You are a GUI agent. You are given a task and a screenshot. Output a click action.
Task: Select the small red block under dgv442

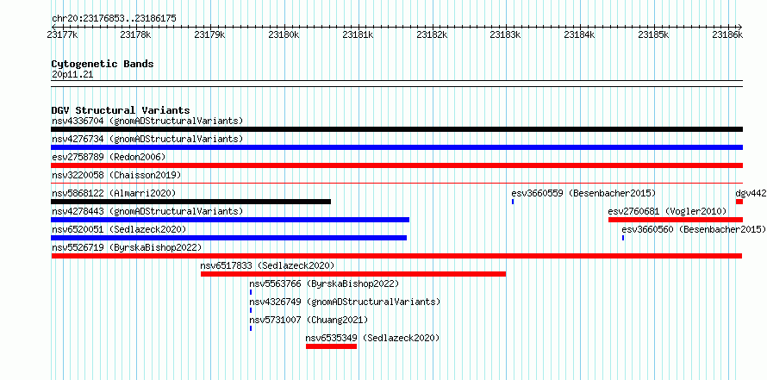coord(739,202)
